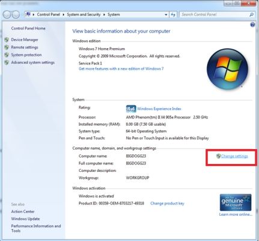Open Advanced system settings

click(x=32, y=63)
